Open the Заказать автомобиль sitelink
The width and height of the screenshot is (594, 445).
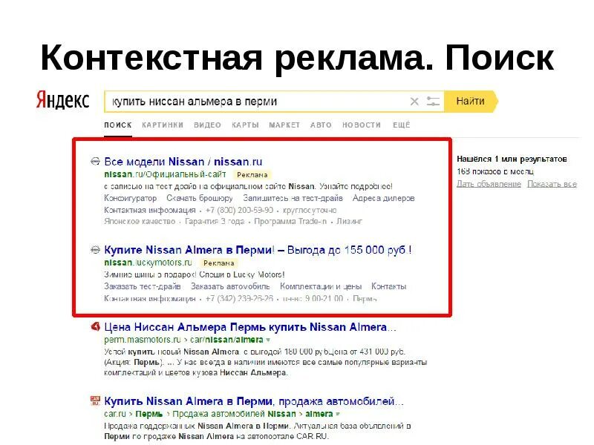pos(230,286)
